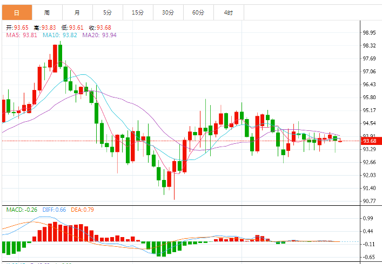Select the 日 daily chart tab
382x264 pixels.
click(x=17, y=12)
